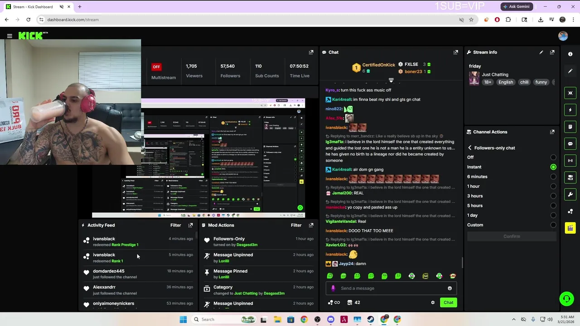Click the 18+ stream tag
Screen dimensions: 580x326
(x=488, y=82)
